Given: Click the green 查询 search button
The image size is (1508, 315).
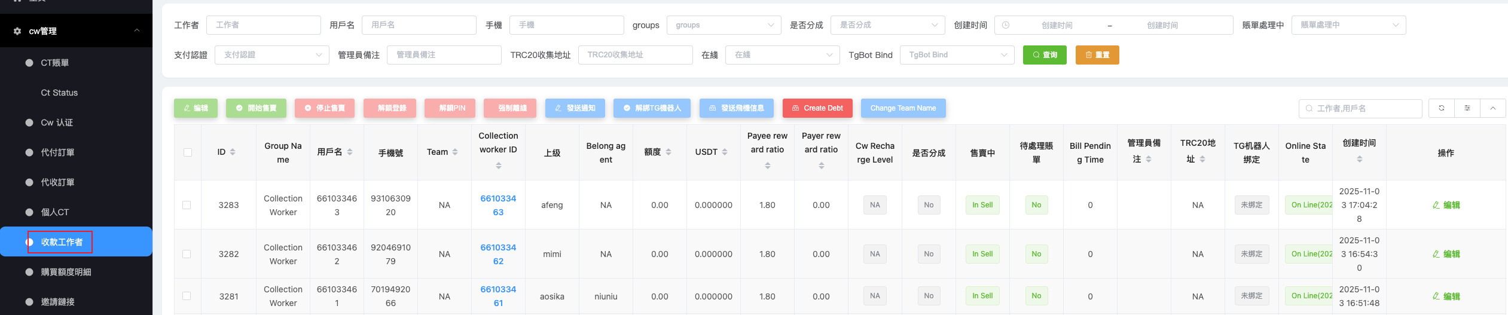Looking at the screenshot, I should [x=1044, y=55].
